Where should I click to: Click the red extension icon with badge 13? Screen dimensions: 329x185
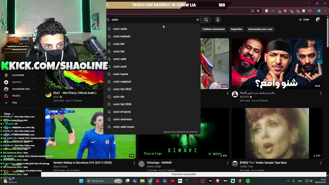[279, 11]
